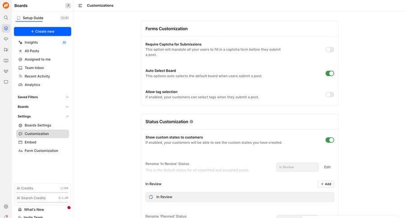Viewport: 406px width, 218px height.
Task: Click the expand arrow beside Boards title
Action: [68, 5]
